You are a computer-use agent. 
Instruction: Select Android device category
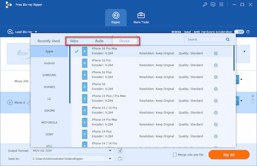[49, 63]
